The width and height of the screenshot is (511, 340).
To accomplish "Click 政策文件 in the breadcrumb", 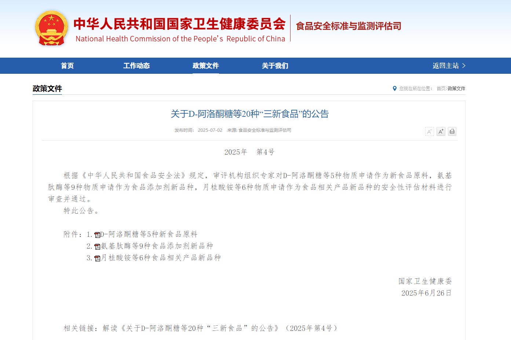I will (456, 88).
